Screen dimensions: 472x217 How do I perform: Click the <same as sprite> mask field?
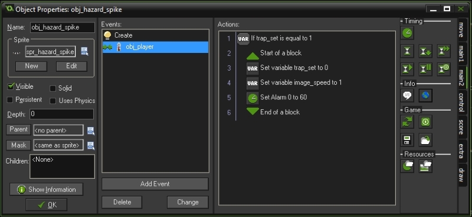pos(58,145)
